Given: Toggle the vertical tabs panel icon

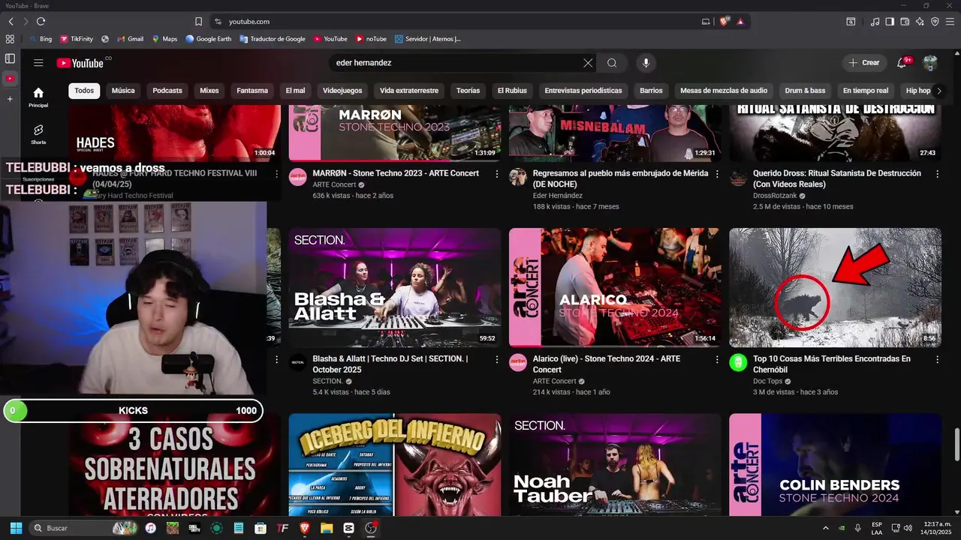Looking at the screenshot, I should coord(10,58).
